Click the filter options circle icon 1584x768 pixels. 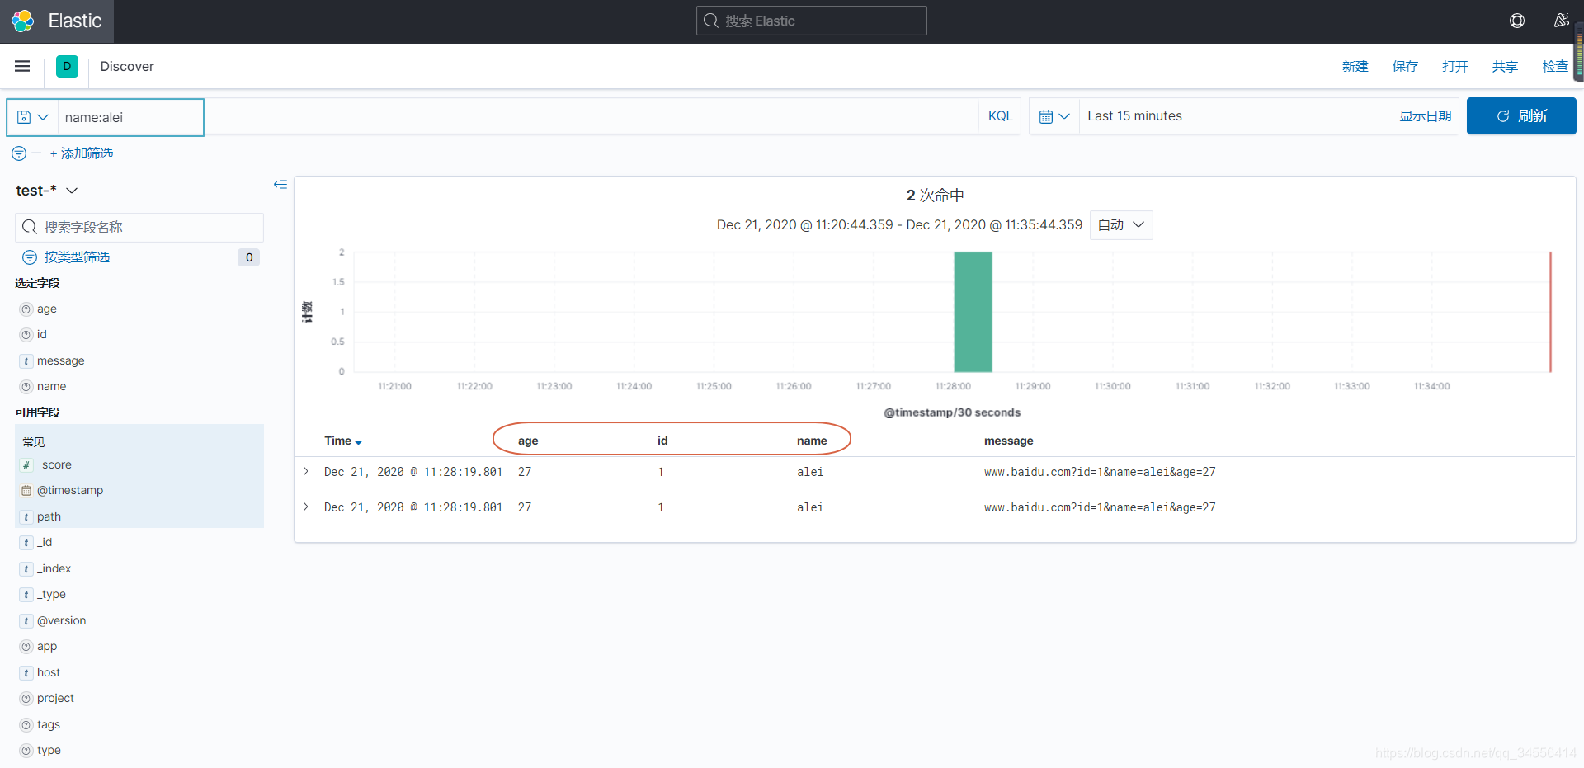[x=19, y=153]
